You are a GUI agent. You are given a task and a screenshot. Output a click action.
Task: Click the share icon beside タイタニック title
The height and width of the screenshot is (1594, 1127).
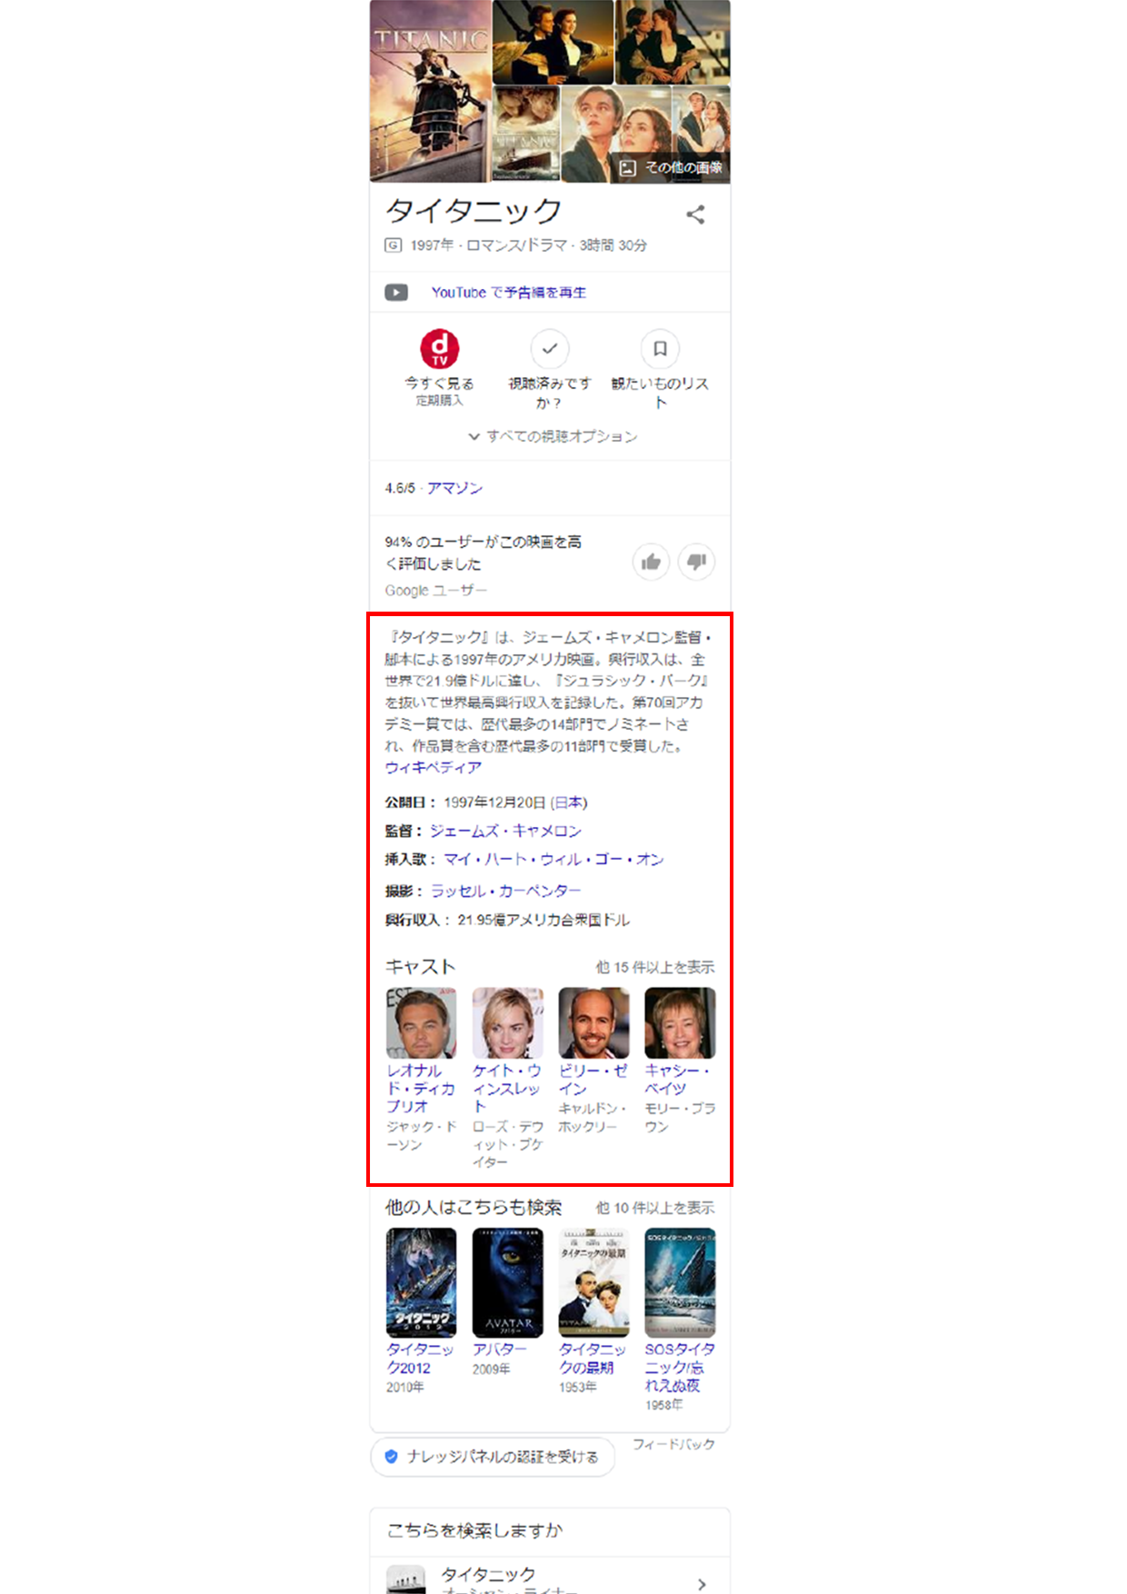point(695,214)
